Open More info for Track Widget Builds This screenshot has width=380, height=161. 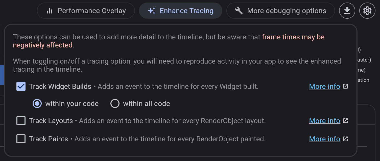click(x=324, y=86)
